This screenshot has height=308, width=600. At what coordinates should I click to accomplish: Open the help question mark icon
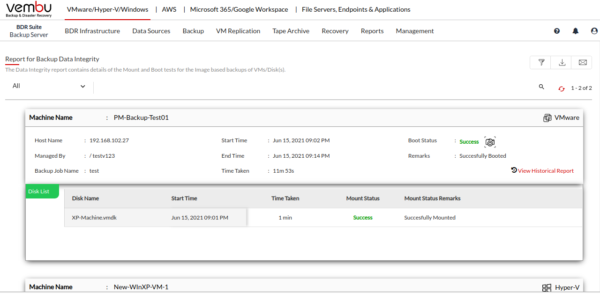(x=557, y=31)
